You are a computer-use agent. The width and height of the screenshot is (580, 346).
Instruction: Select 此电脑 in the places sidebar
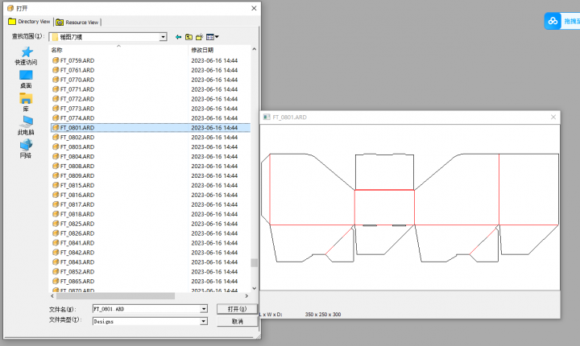26,125
